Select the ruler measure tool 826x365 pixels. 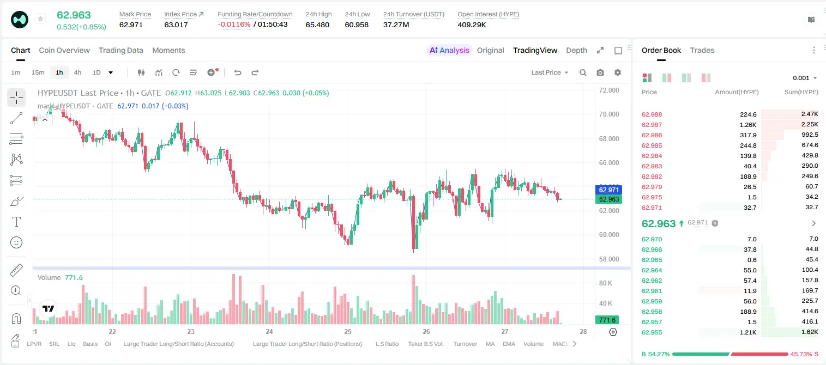click(16, 270)
